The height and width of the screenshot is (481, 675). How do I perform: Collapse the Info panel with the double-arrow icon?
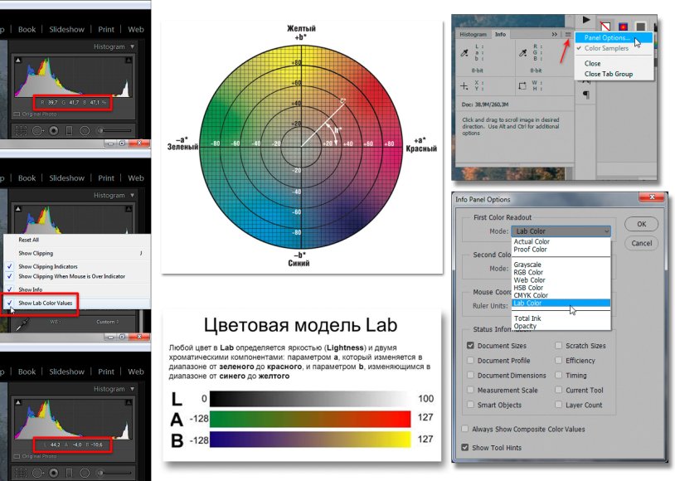point(554,35)
